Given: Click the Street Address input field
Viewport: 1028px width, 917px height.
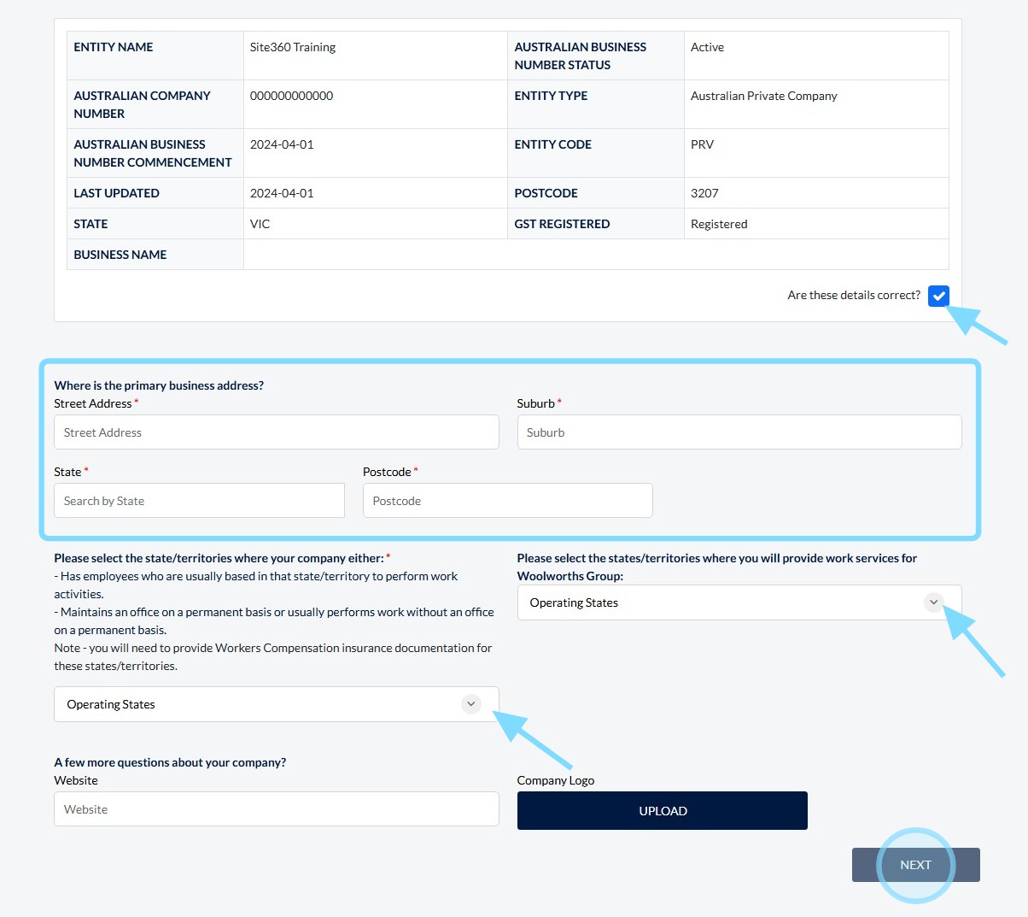Looking at the screenshot, I should click(277, 432).
